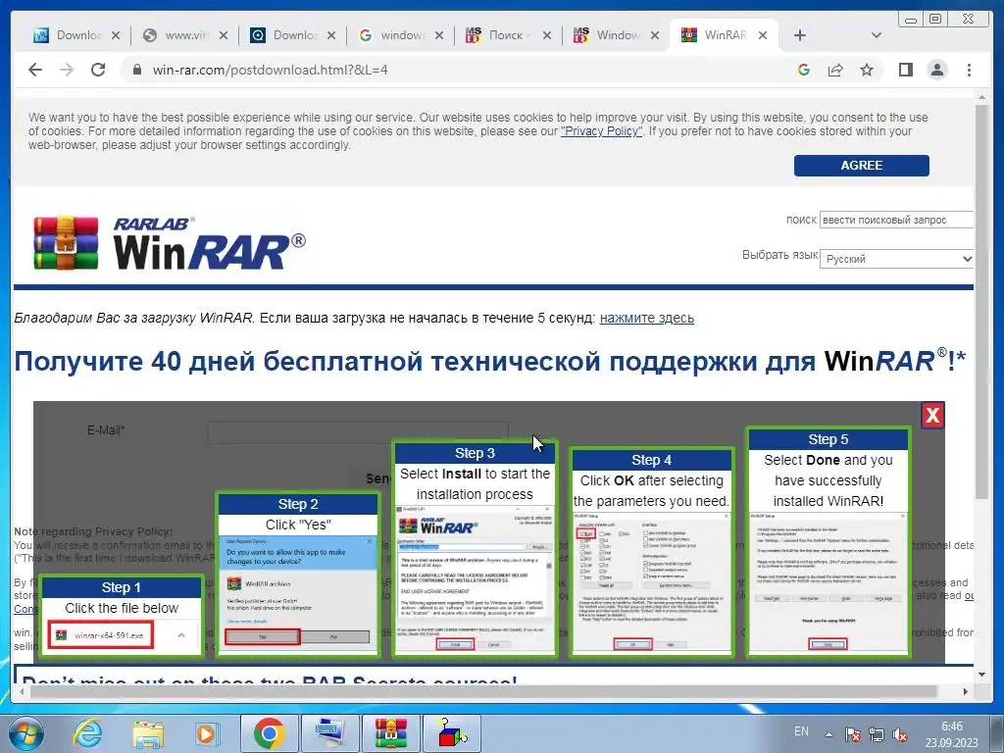Close the steps overlay with red X
Screen dimensions: 1004x753
coord(932,416)
